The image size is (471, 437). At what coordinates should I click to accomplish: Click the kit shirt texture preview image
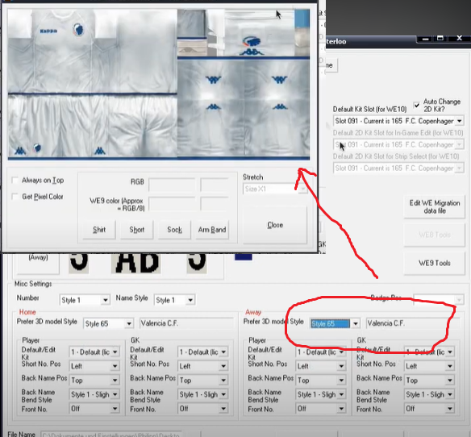click(93, 51)
